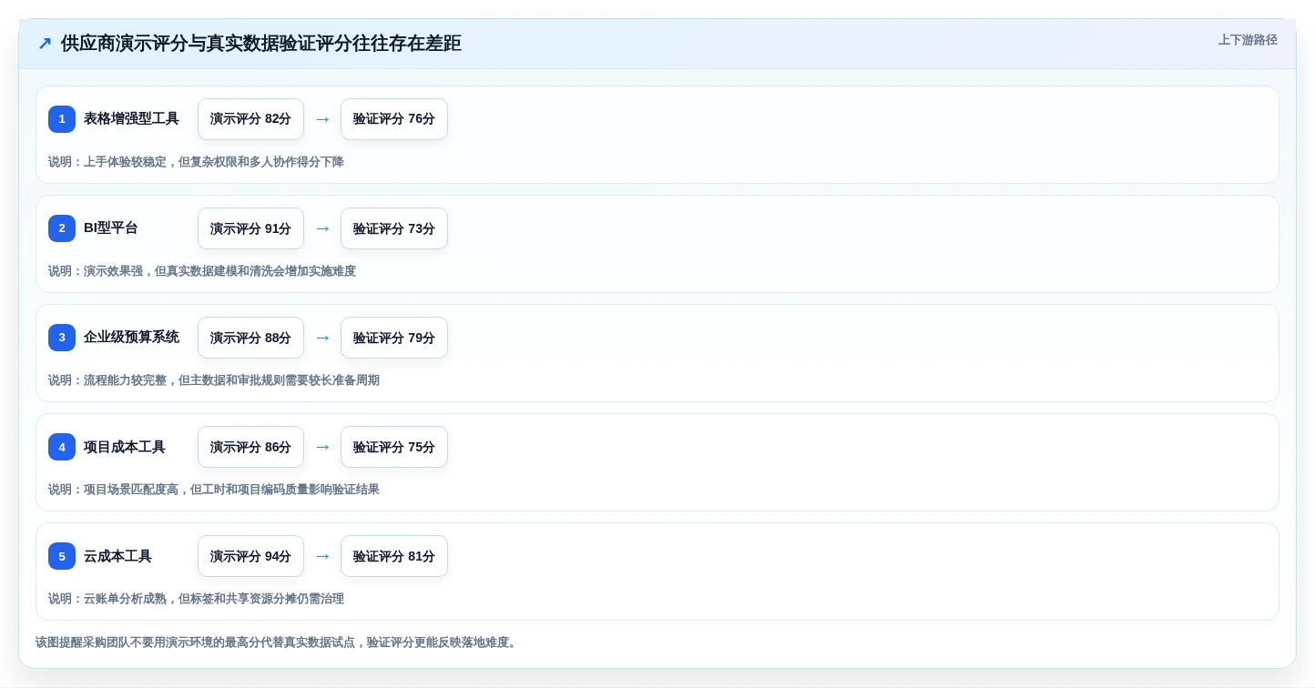Click the 演示评分 82分 chip

(x=250, y=119)
